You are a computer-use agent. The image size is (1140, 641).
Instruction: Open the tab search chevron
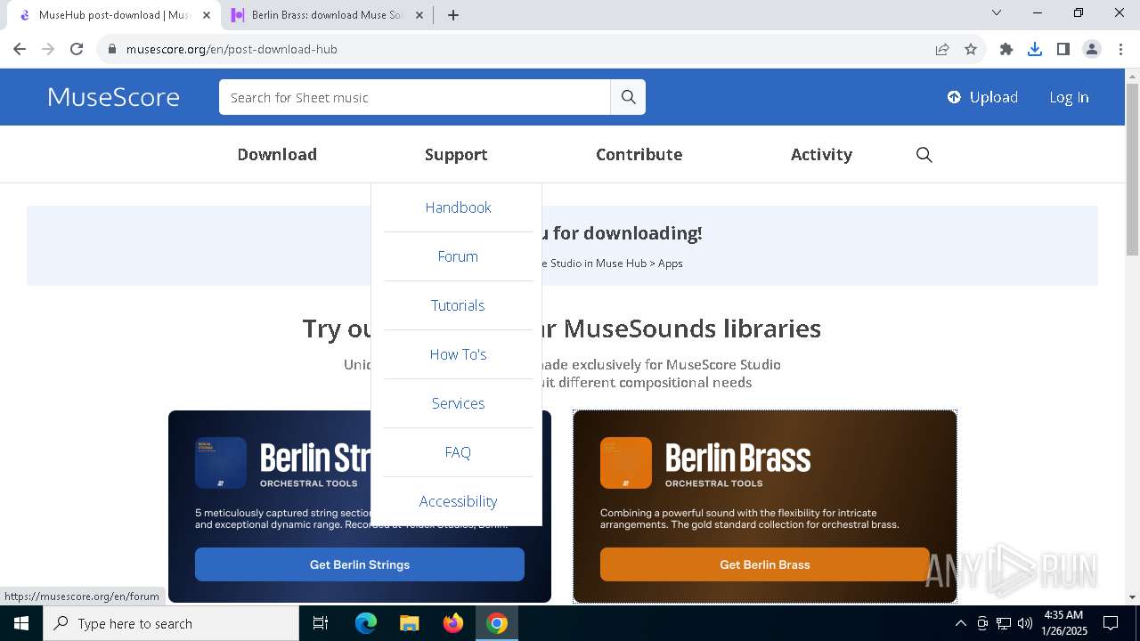coord(997,13)
